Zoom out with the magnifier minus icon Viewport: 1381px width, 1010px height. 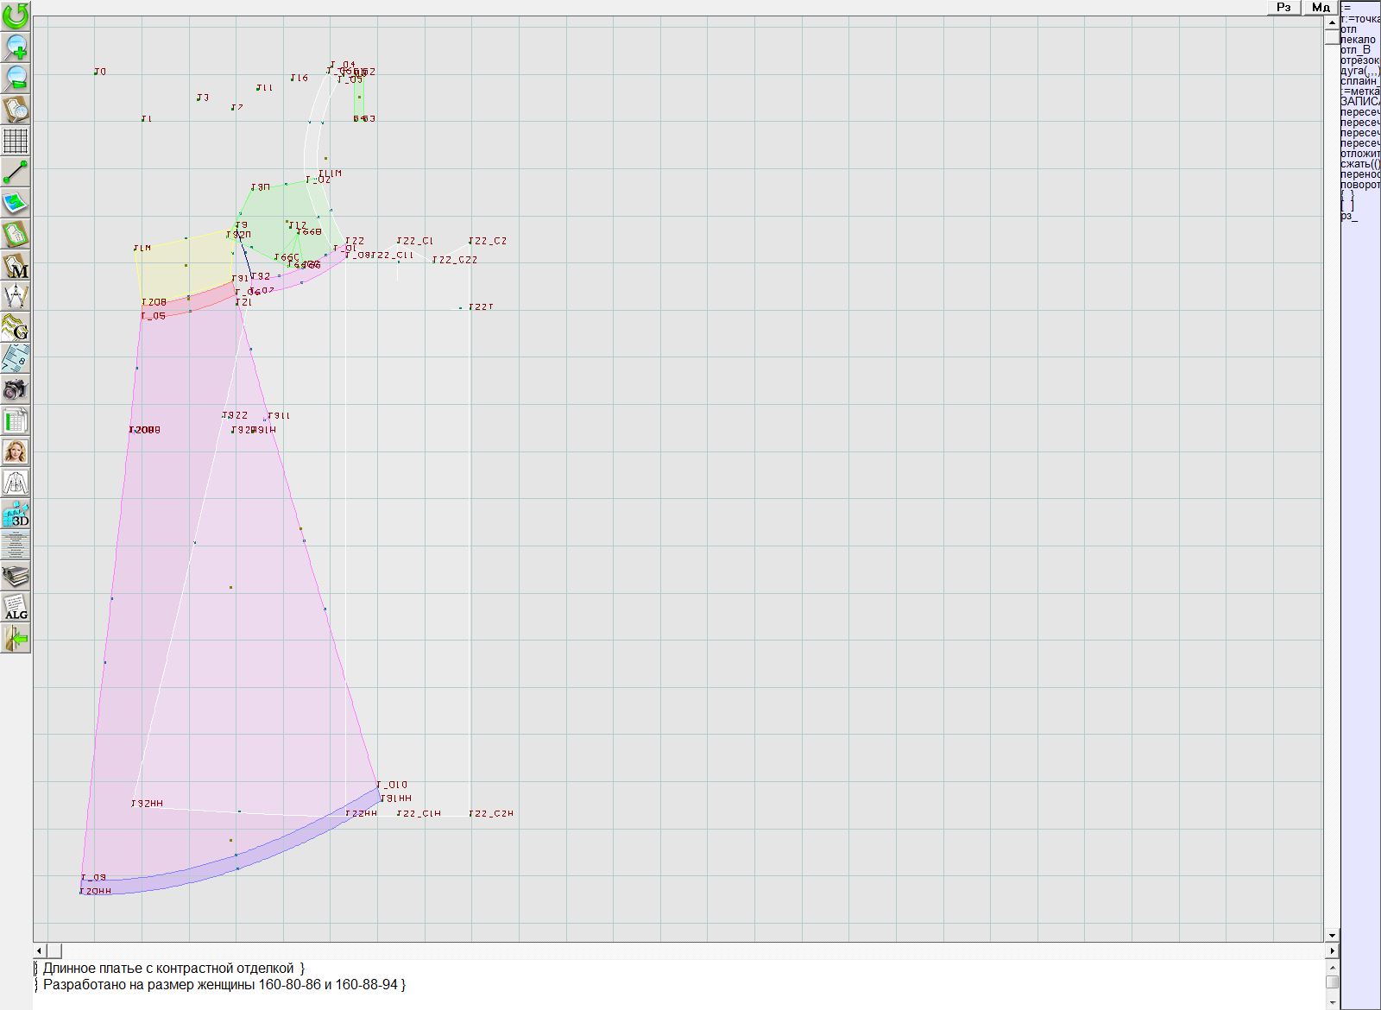16,79
